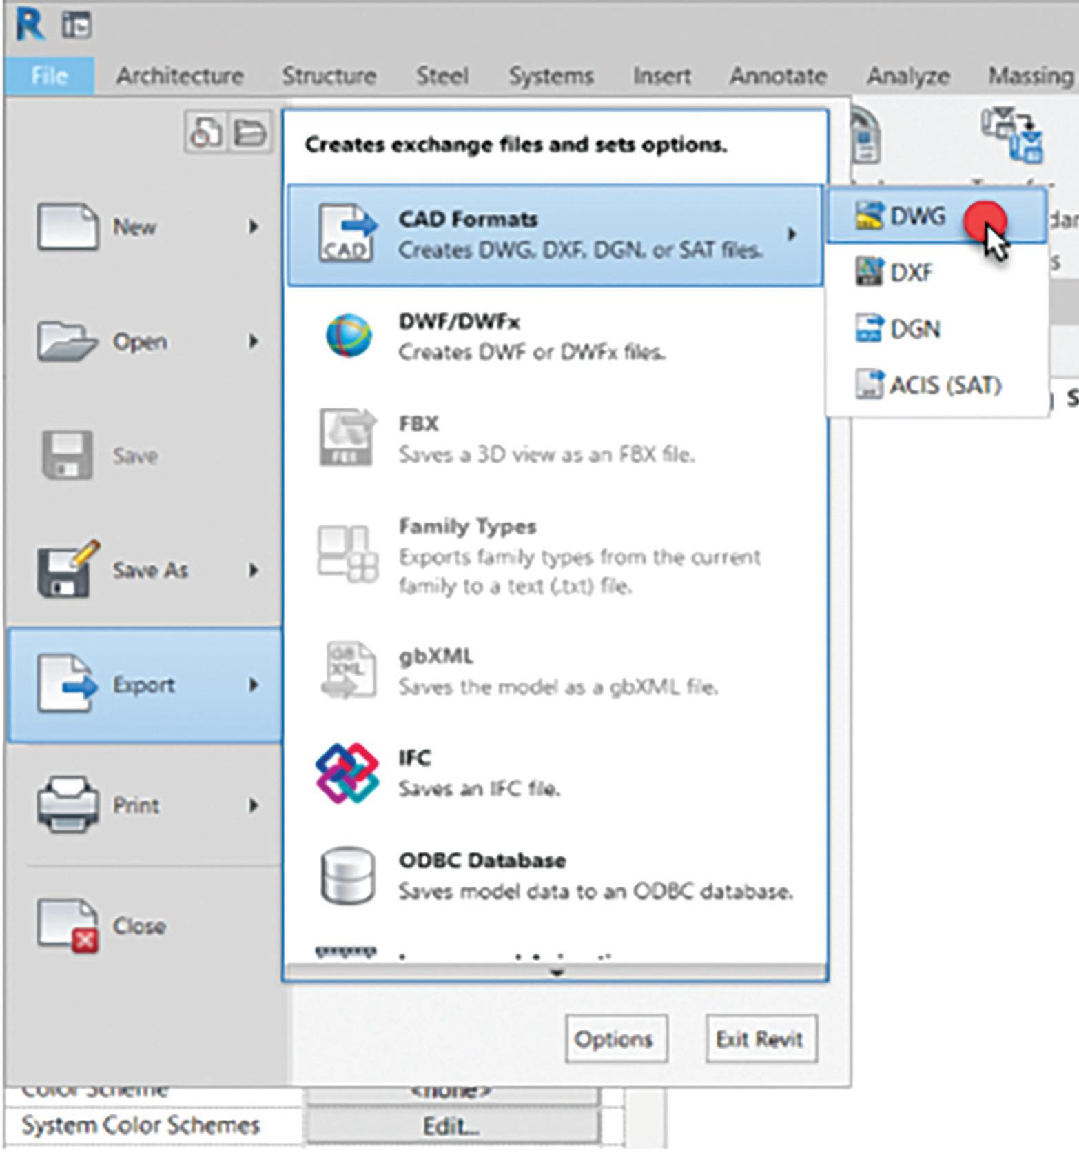Select DXF from CAD formats submenu
Screen dimensions: 1079x1155
point(937,272)
